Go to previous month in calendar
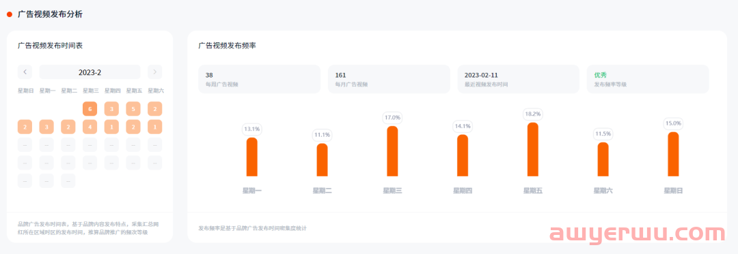Image resolution: width=738 pixels, height=254 pixels. point(25,72)
